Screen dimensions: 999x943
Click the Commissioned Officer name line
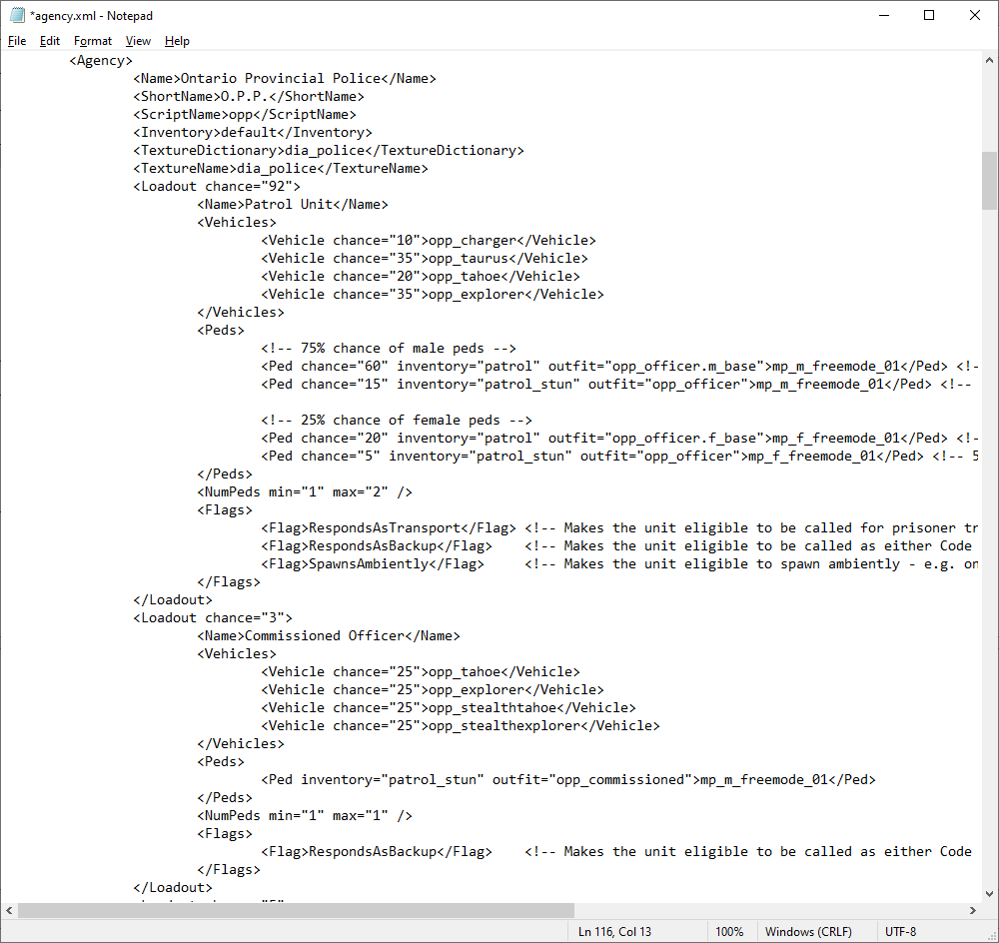329,635
